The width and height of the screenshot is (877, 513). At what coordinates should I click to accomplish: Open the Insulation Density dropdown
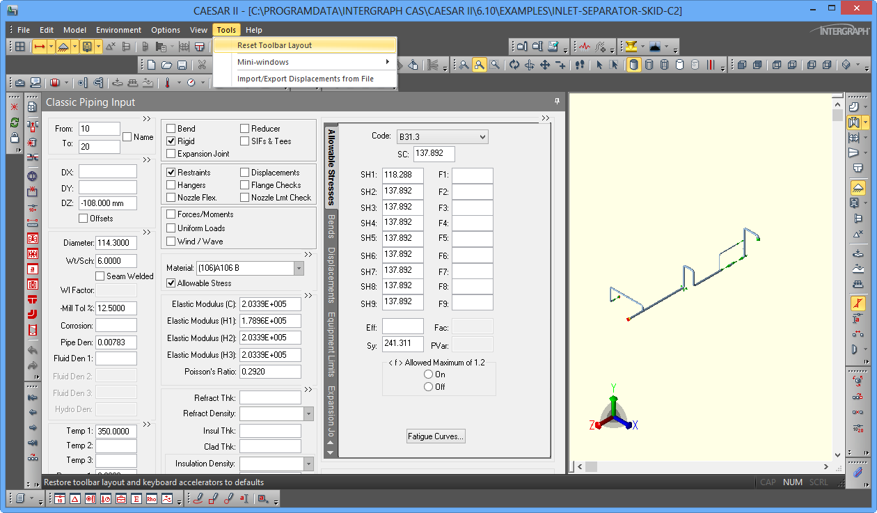(309, 464)
